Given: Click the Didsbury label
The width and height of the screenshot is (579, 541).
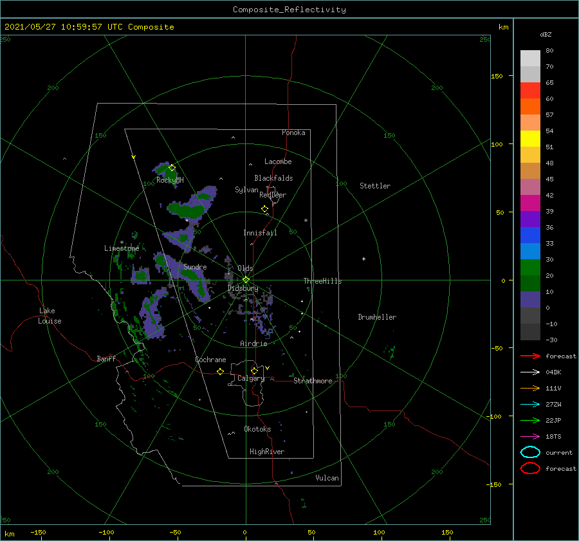Looking at the screenshot, I should click(x=243, y=288).
